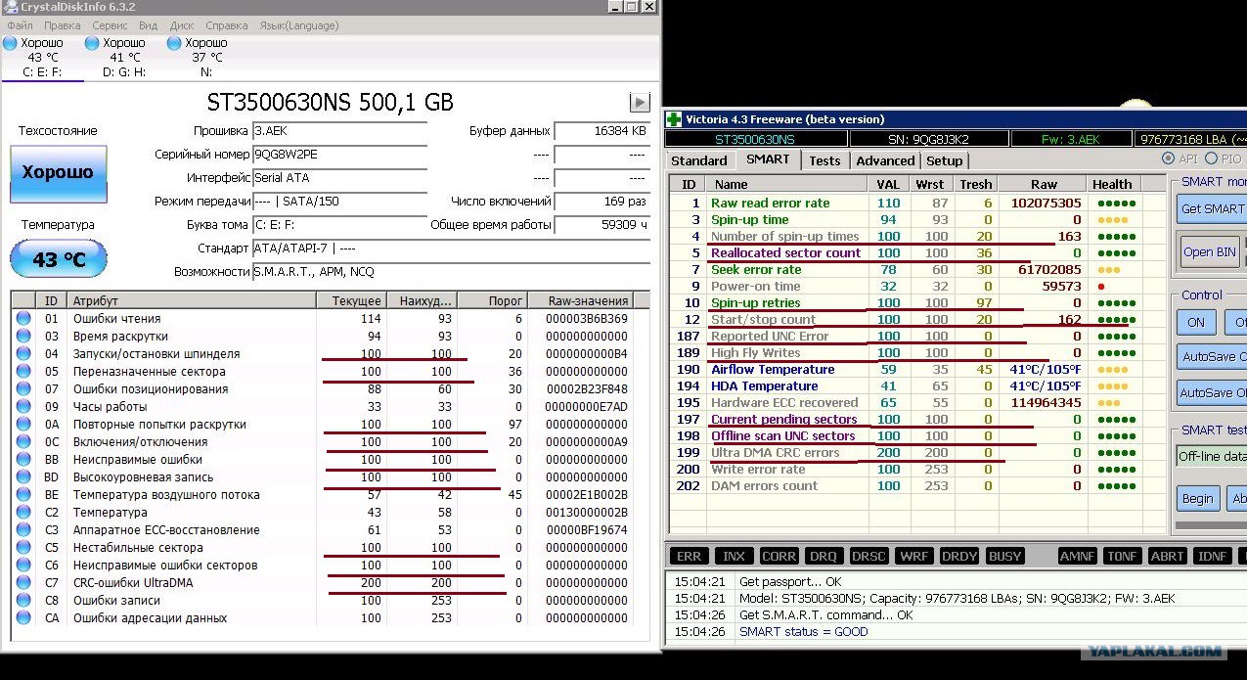Open the Язык(Language) menu
Viewport: 1247px width, 680px height.
(x=298, y=25)
